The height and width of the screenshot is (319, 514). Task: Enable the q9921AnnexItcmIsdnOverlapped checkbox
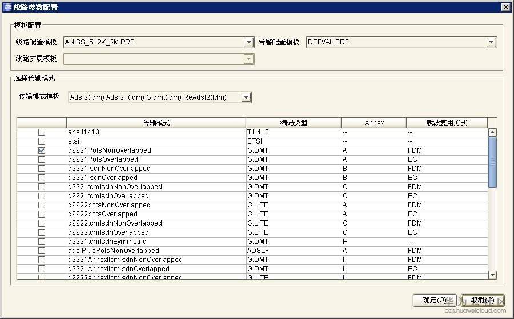pos(42,269)
